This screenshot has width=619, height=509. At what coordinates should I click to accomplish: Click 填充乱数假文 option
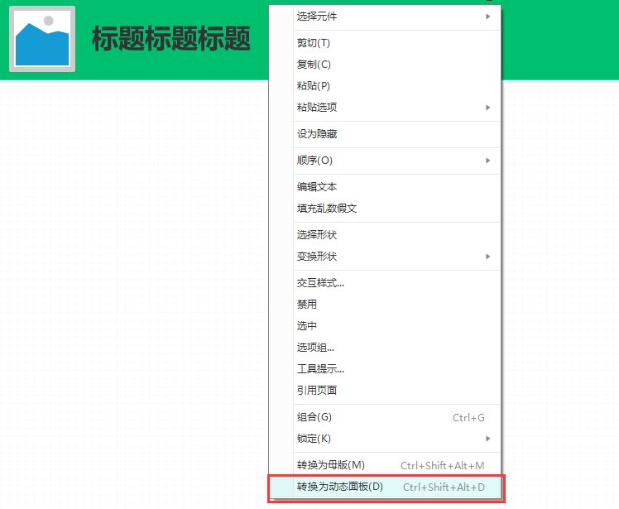tap(327, 209)
